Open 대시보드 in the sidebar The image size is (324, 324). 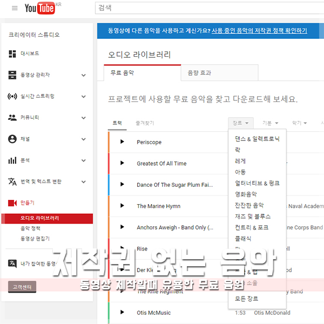coord(30,53)
